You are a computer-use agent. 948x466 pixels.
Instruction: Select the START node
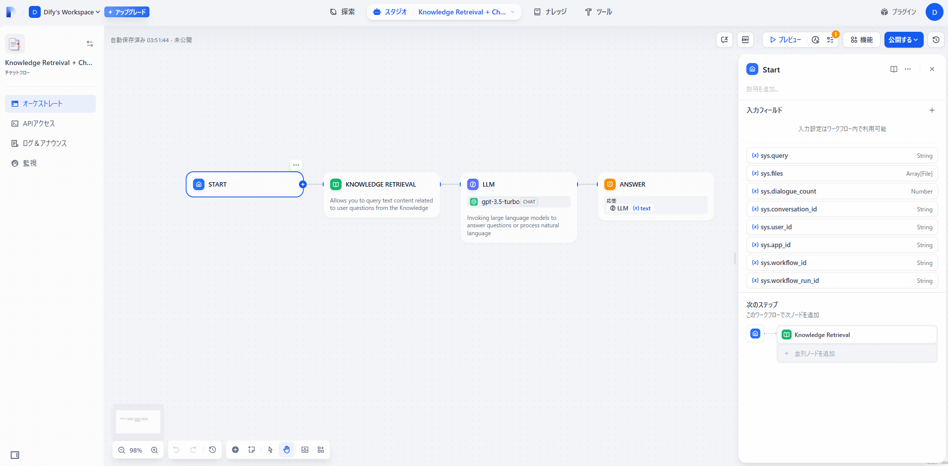(x=245, y=184)
